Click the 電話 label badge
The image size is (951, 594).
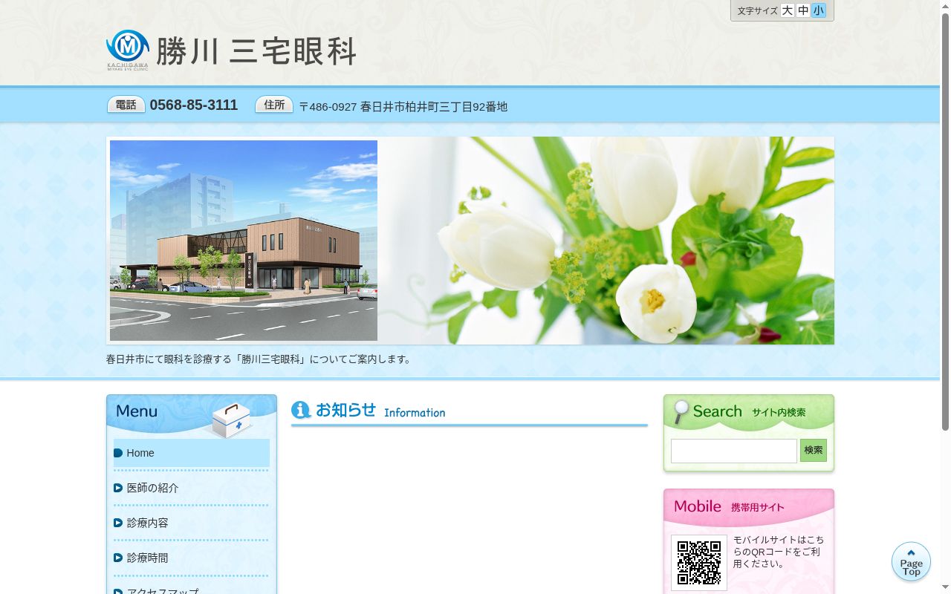[126, 105]
